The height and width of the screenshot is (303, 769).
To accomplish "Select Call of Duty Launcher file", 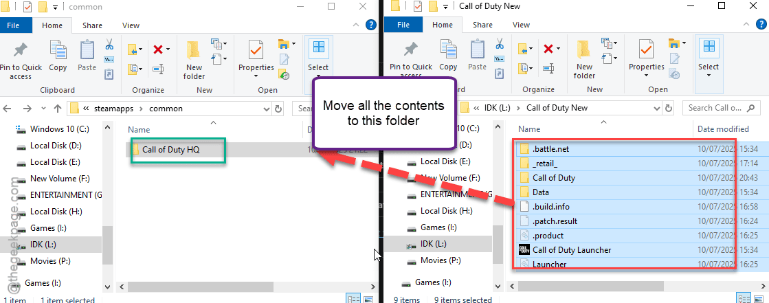I will pos(571,250).
